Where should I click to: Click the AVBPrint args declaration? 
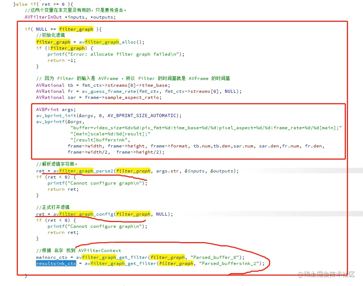tap(56, 110)
